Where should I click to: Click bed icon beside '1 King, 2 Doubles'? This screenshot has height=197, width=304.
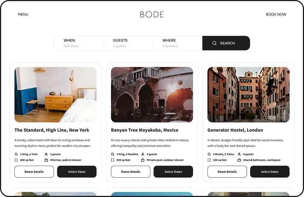pos(113,154)
